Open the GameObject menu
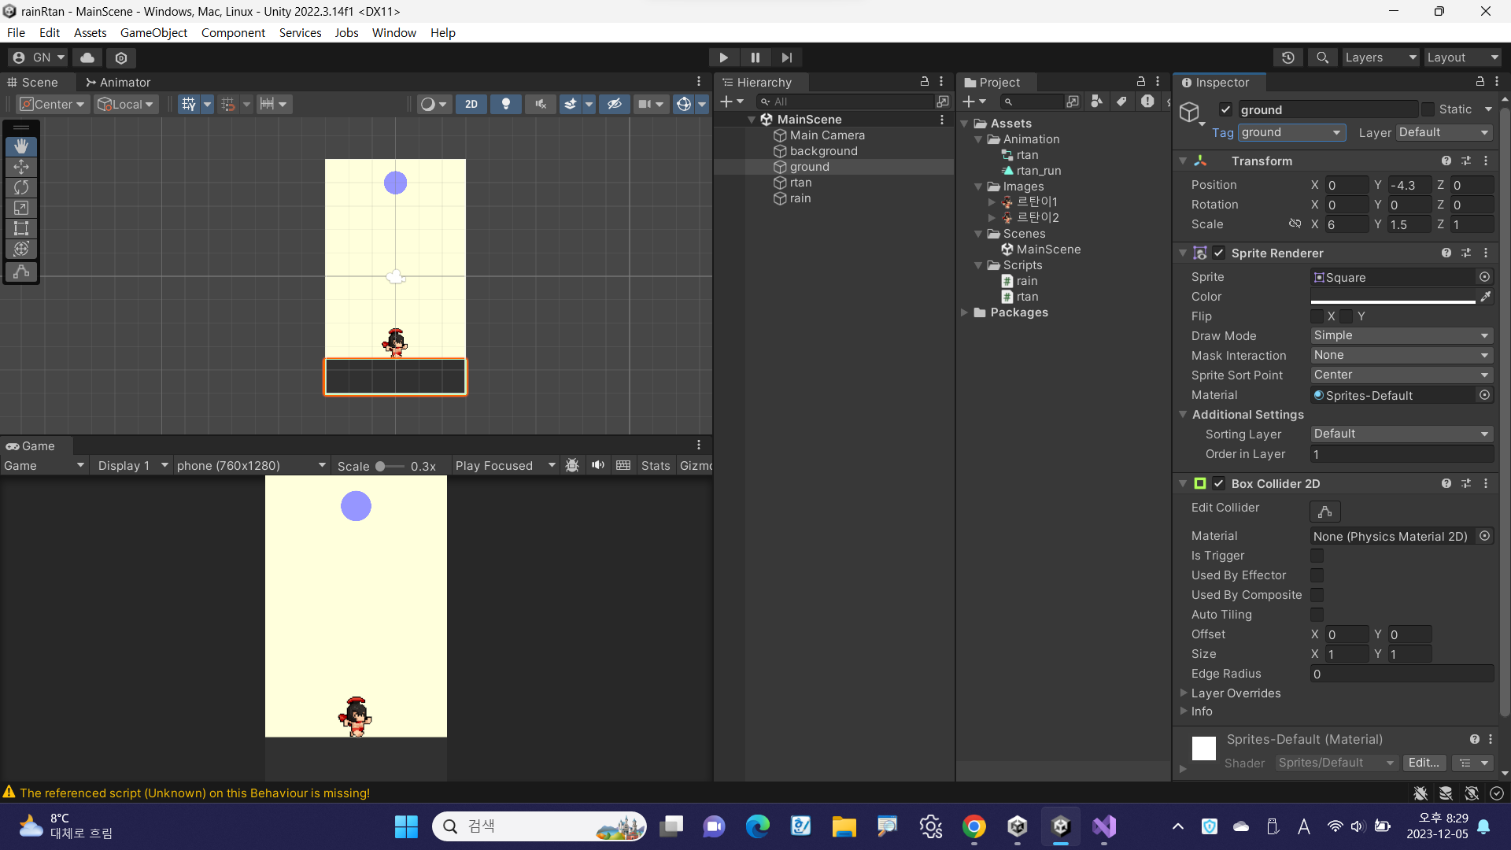Viewport: 1511px width, 850px height. pos(153,32)
